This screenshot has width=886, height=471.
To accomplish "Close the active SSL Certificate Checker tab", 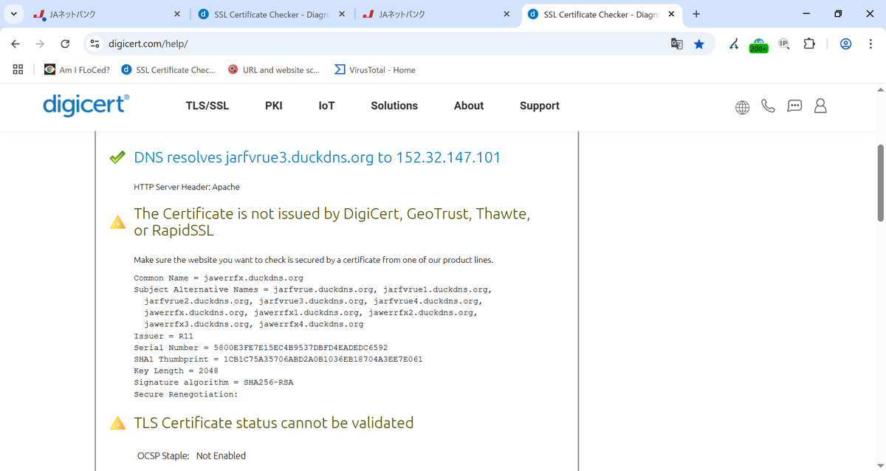I will (671, 14).
